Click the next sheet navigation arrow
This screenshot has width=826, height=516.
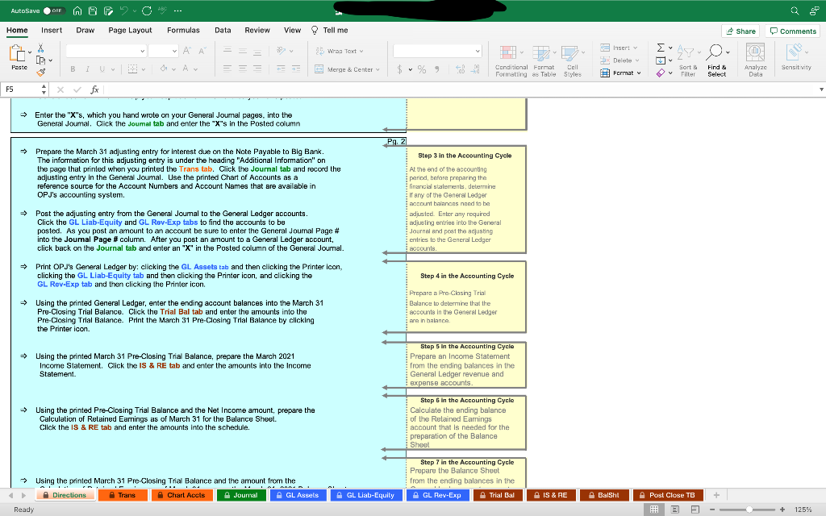[x=23, y=495]
